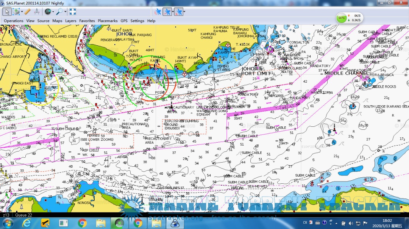Screen dimensions: 409x229
Task: Click the NONGSA map label
Action: pos(84,203)
